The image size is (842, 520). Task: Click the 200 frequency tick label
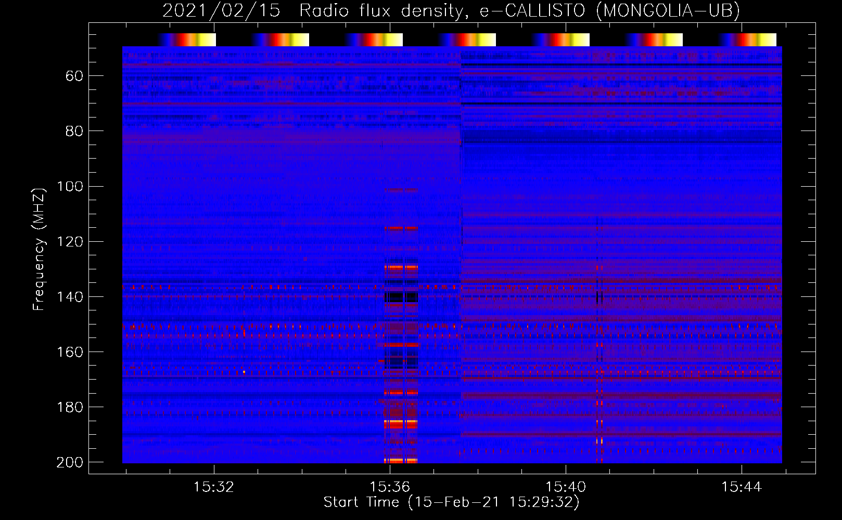click(x=70, y=462)
